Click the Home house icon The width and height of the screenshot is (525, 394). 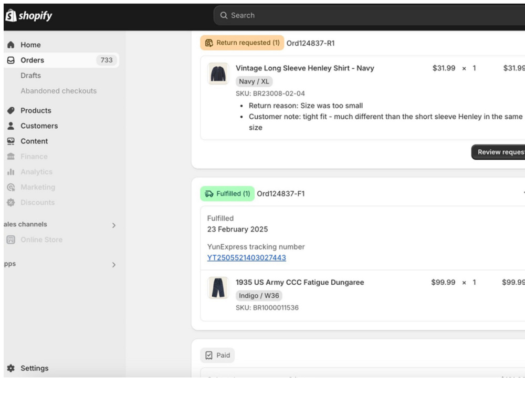[x=10, y=45]
